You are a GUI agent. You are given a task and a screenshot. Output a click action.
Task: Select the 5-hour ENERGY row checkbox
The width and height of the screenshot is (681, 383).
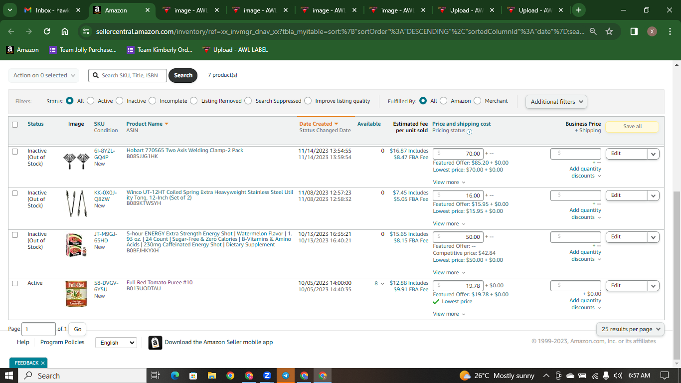point(15,234)
